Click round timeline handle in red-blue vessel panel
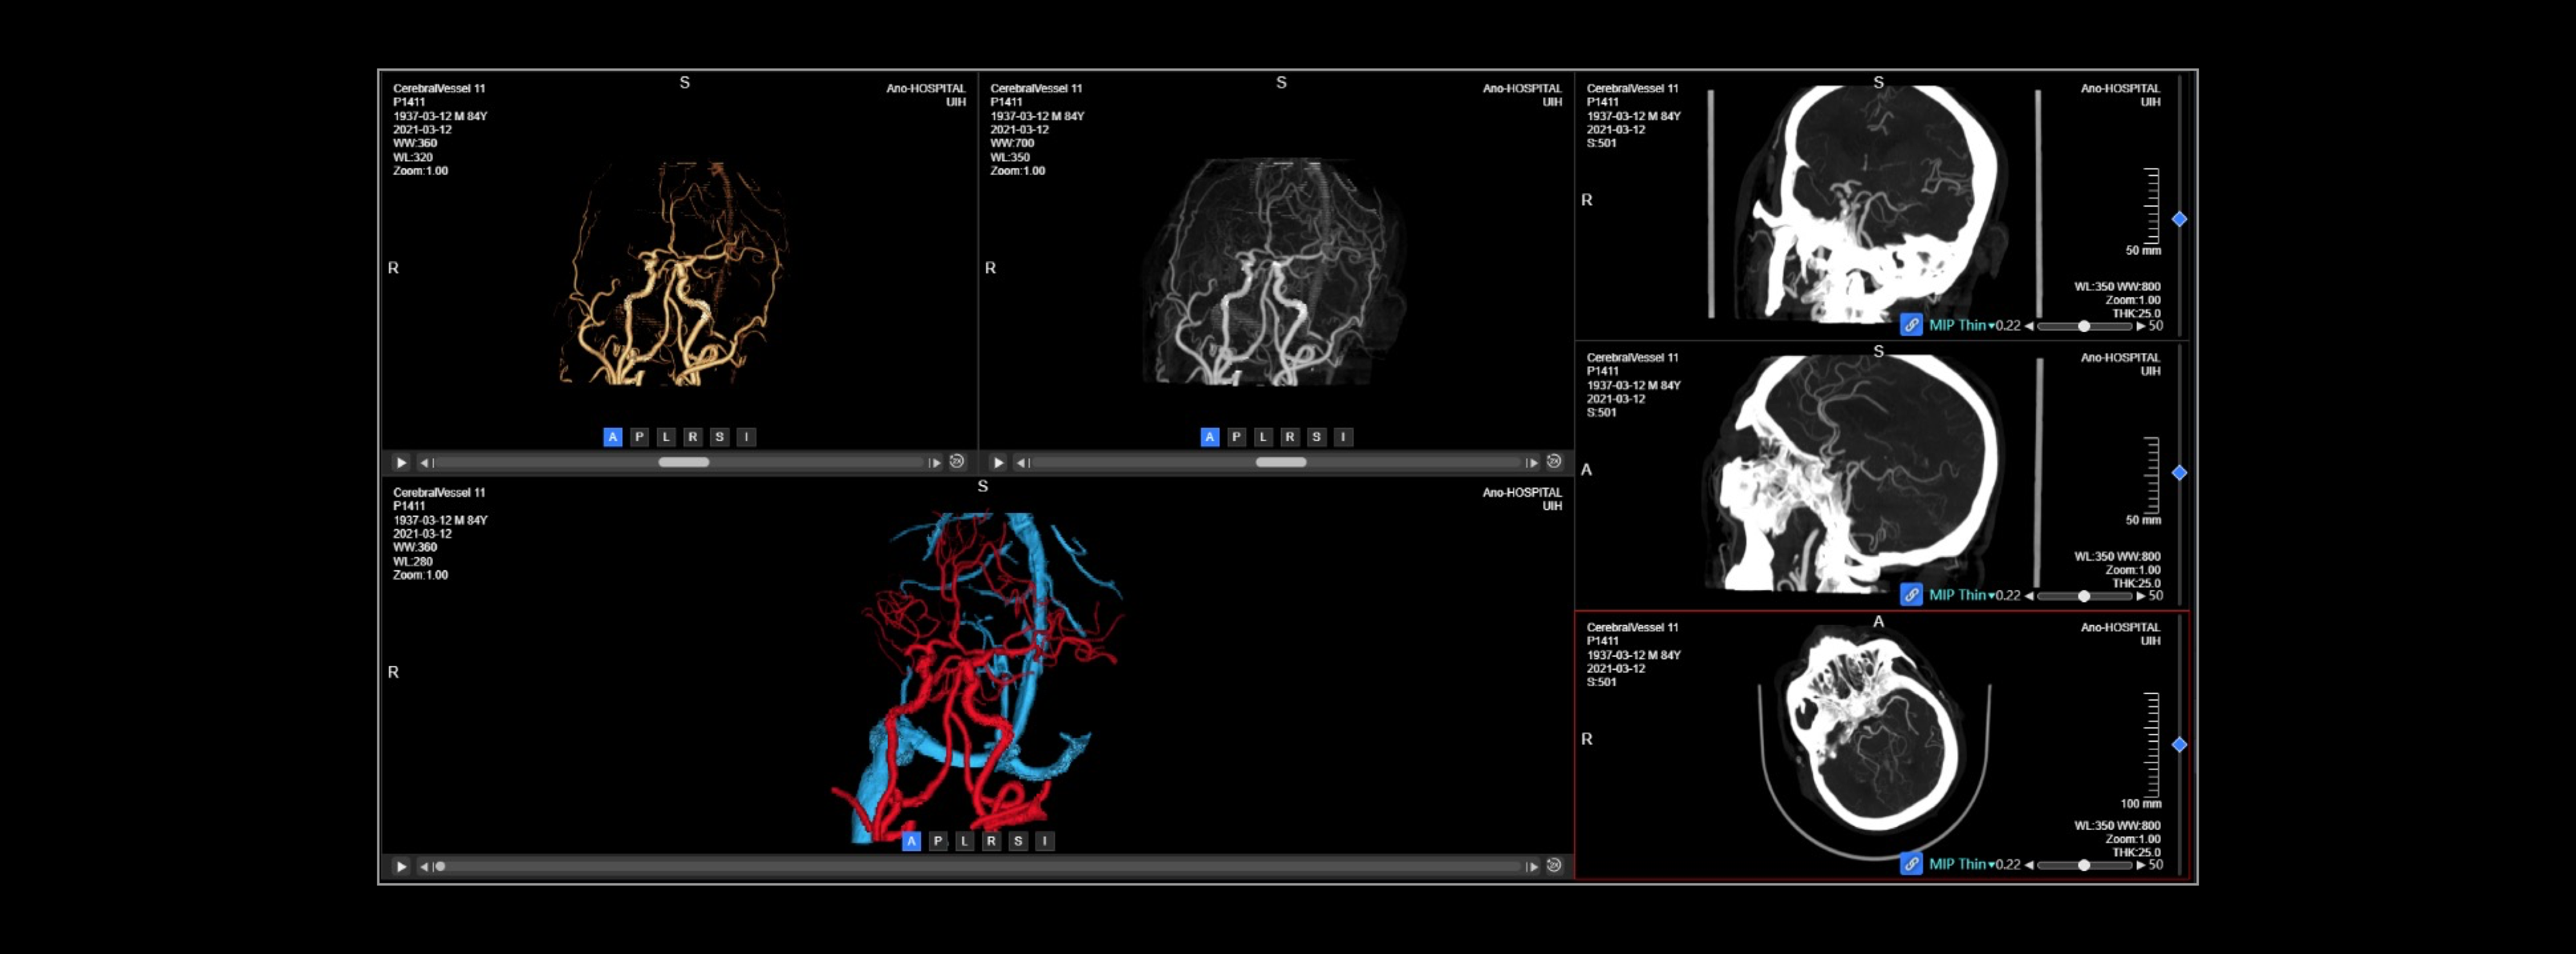Screen dimensions: 2576x954 tap(440, 866)
